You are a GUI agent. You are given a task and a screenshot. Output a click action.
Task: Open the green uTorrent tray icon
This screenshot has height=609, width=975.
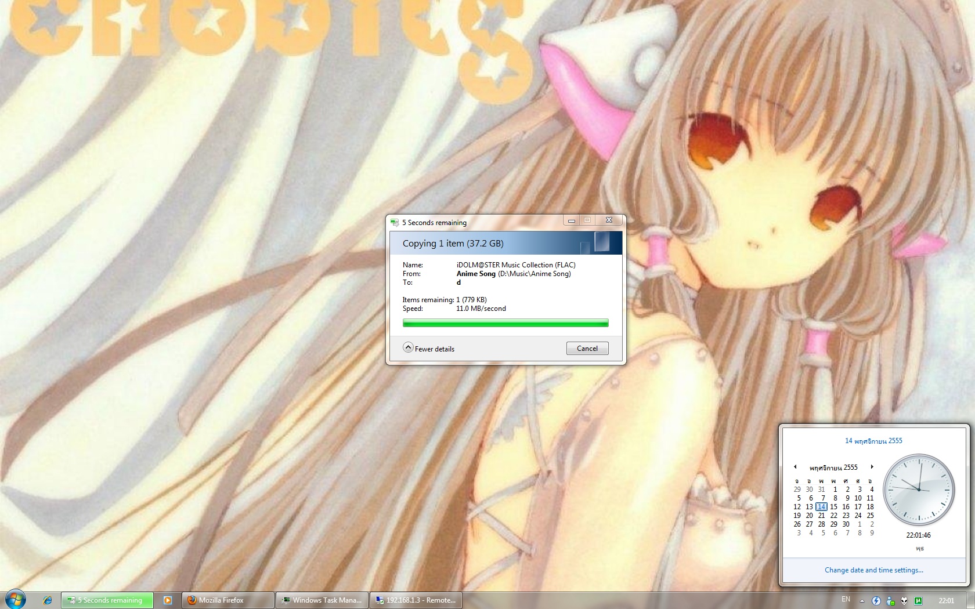click(918, 601)
